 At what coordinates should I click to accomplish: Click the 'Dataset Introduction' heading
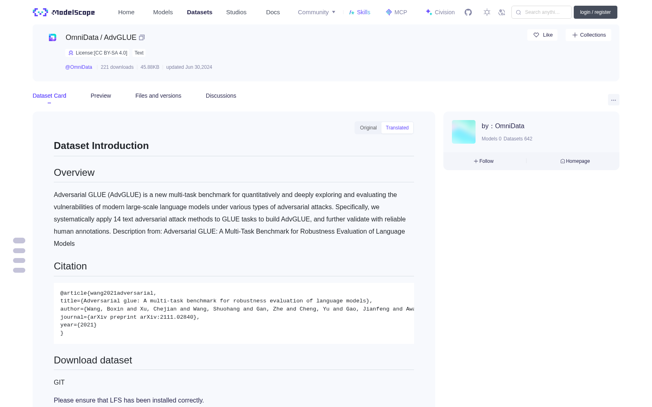(x=101, y=146)
